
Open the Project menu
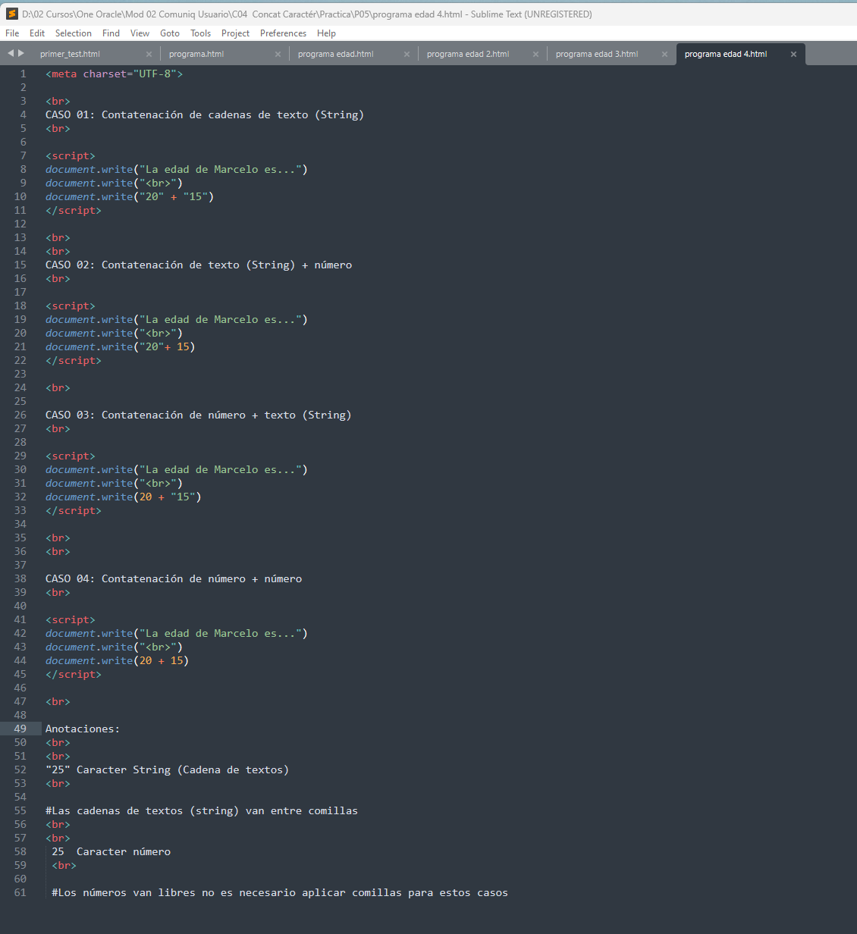(x=236, y=33)
